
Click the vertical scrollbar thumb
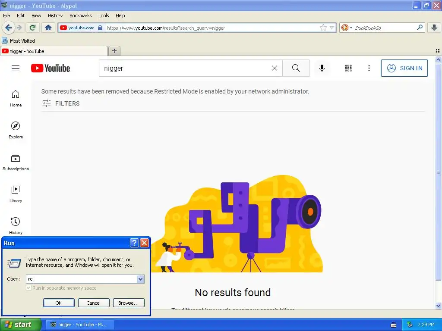[438, 172]
